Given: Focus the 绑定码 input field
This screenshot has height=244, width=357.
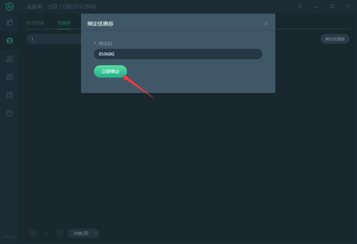Looking at the screenshot, I should (x=178, y=54).
